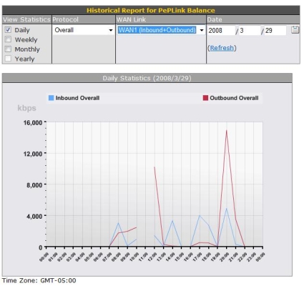
Task: Click the Yearly option label
Action: [24, 59]
